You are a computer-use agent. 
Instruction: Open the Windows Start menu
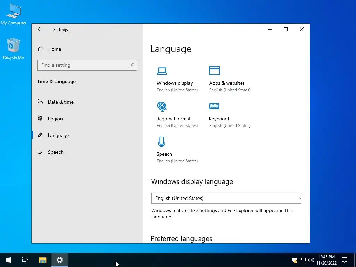8,260
